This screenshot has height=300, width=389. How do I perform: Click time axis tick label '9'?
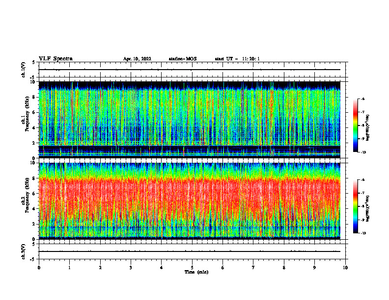[x=314, y=268]
